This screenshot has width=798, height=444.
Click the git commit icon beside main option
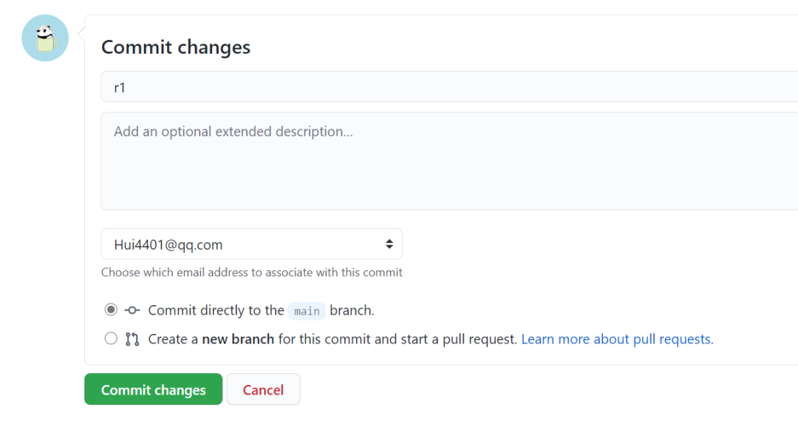coord(132,310)
